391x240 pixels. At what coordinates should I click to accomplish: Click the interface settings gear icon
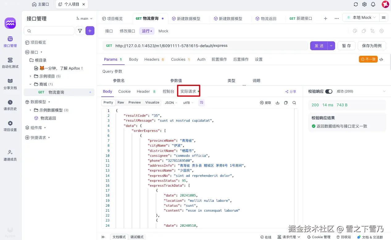(382, 31)
